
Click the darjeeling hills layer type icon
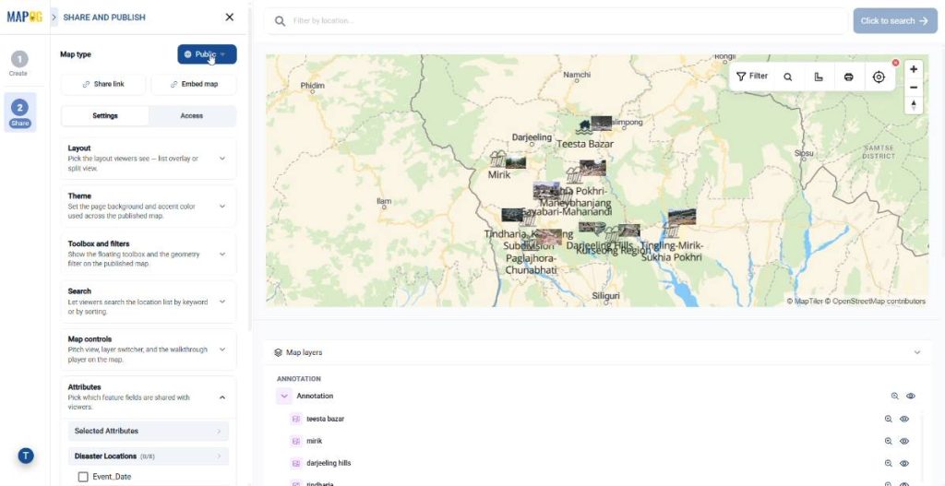295,464
